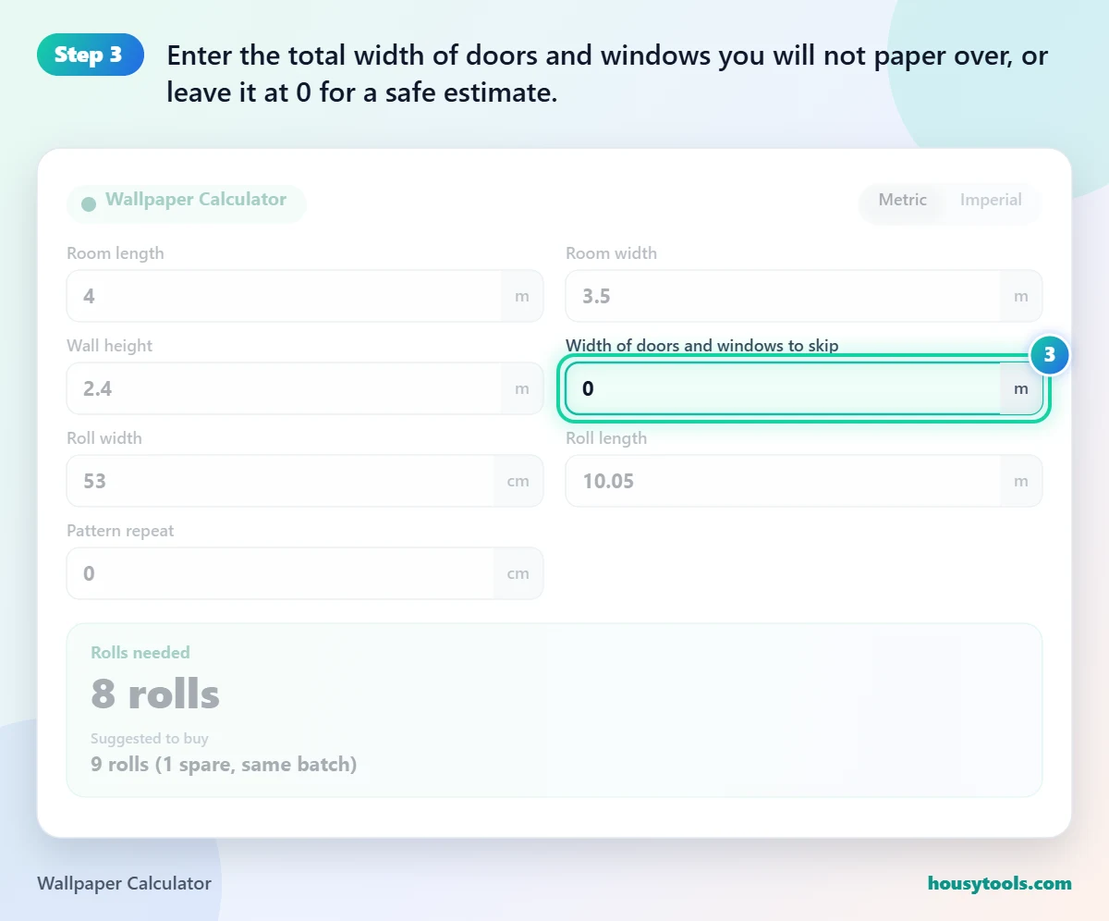The height and width of the screenshot is (921, 1109).
Task: Click the 'cm' unit beside Pattern repeat
Action: (x=518, y=573)
